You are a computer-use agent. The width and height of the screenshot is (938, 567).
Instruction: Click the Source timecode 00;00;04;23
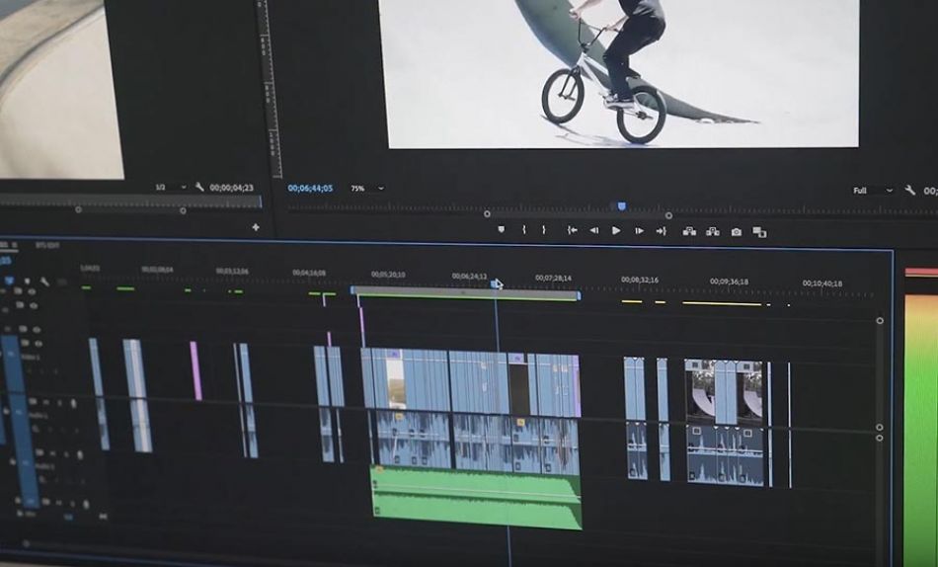231,188
